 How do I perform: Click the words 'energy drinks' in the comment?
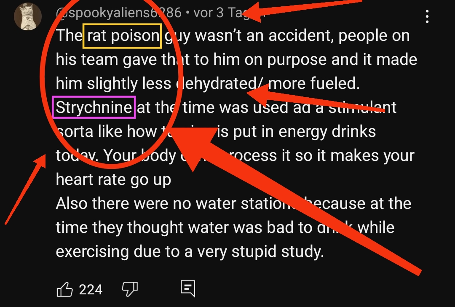[x=327, y=132]
